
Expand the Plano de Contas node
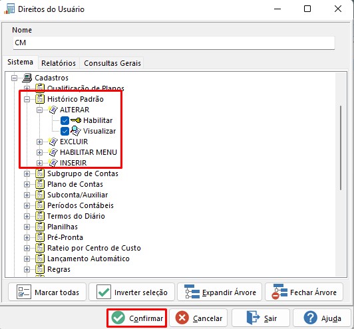point(27,184)
